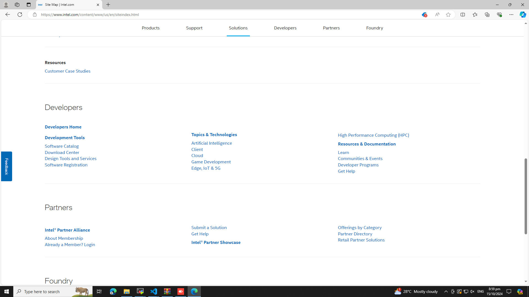The image size is (529, 297).
Task: Open the Partners navigation menu
Action: (x=331, y=28)
